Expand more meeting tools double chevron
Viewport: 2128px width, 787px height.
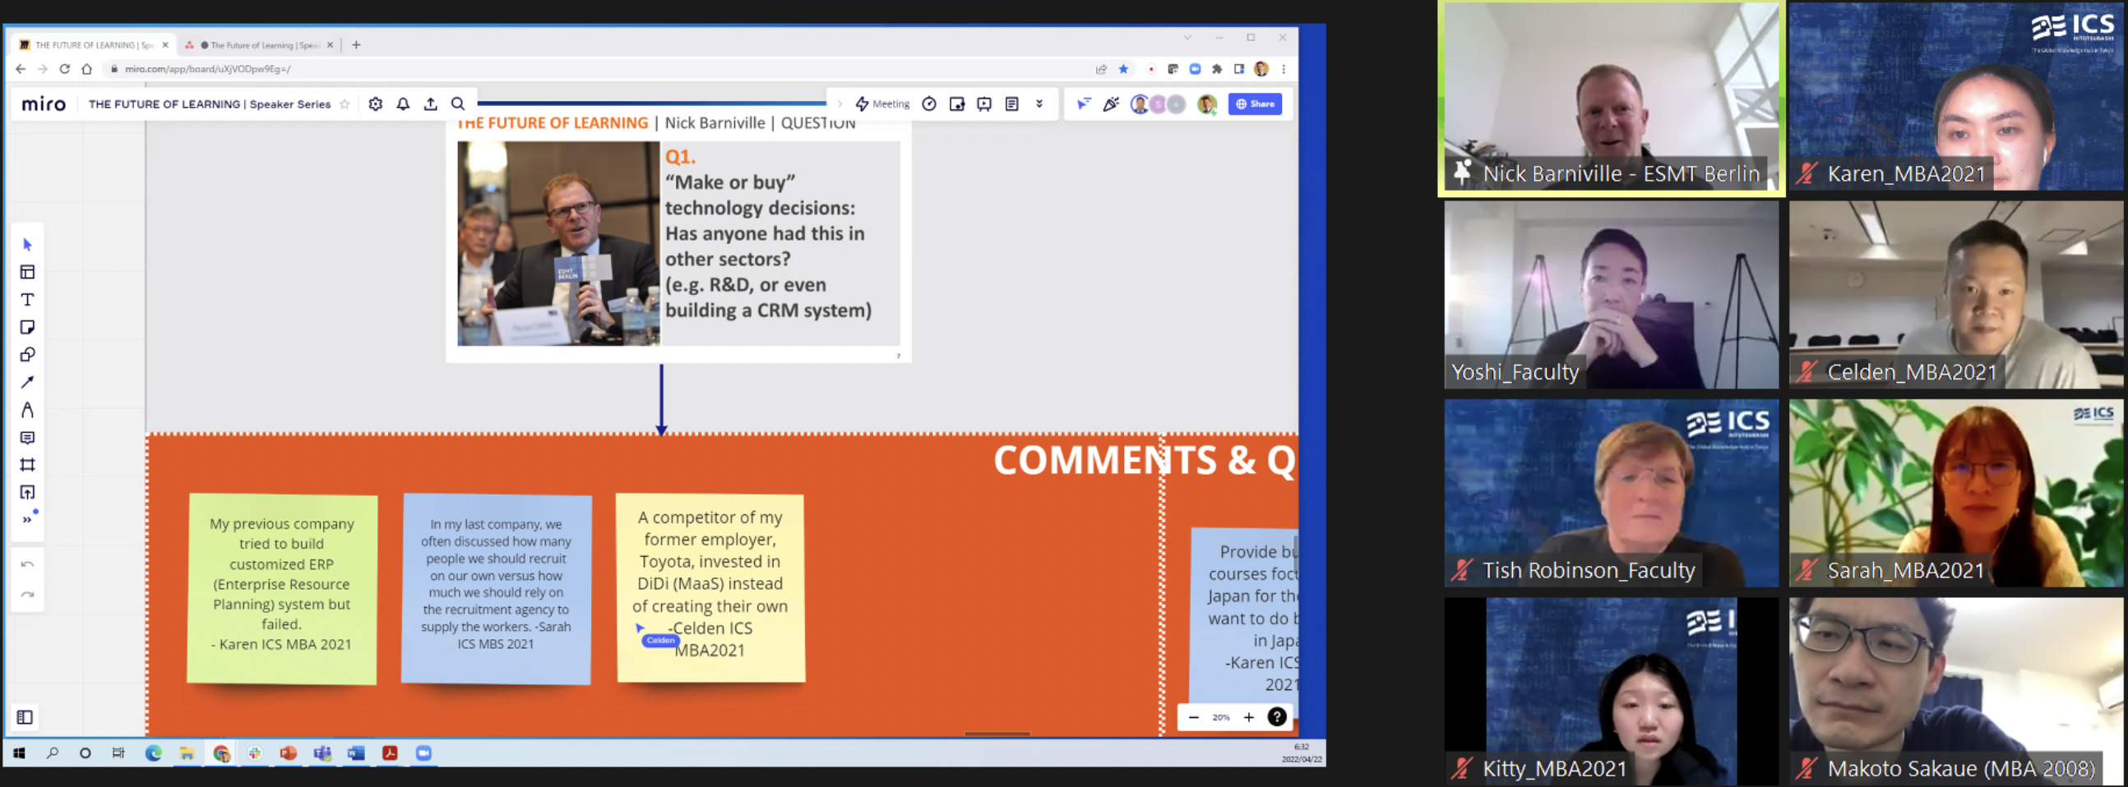pos(1039,104)
